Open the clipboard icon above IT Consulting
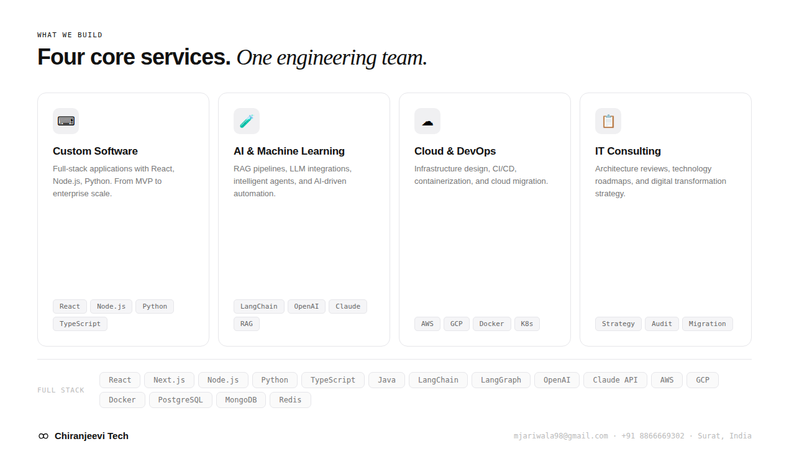 [608, 121]
